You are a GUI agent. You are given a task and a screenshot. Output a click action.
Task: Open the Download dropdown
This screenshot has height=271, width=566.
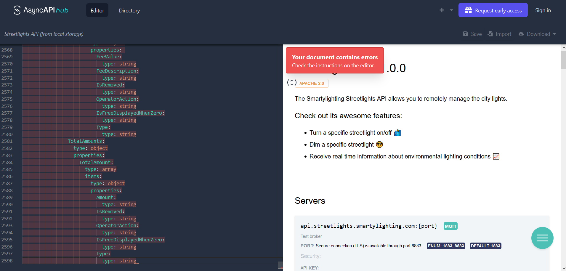pos(537,34)
